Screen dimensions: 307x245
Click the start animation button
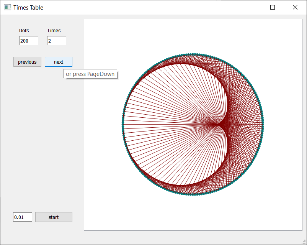coord(54,217)
